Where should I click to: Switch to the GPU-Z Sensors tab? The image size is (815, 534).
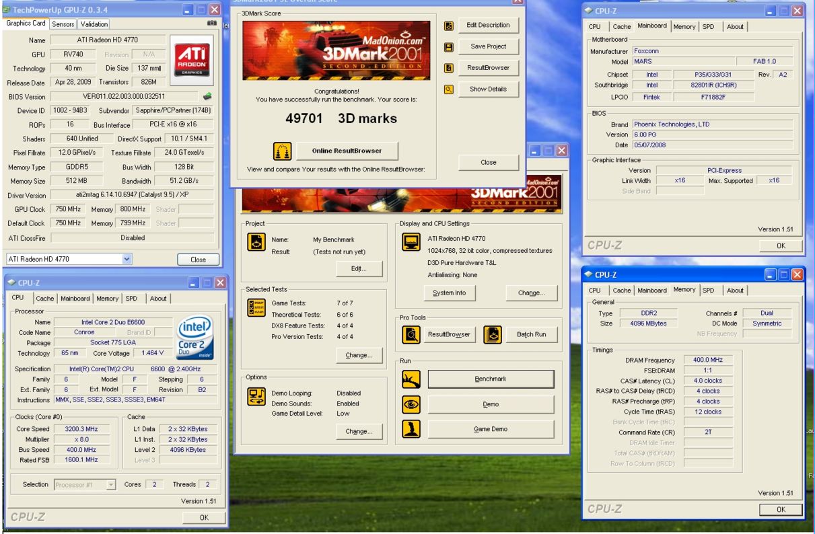63,24
